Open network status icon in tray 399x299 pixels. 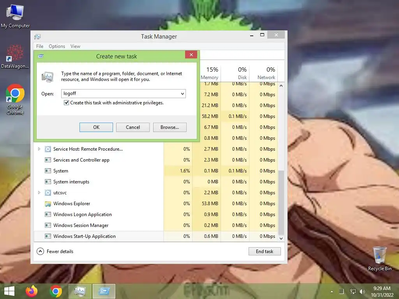pos(353,291)
